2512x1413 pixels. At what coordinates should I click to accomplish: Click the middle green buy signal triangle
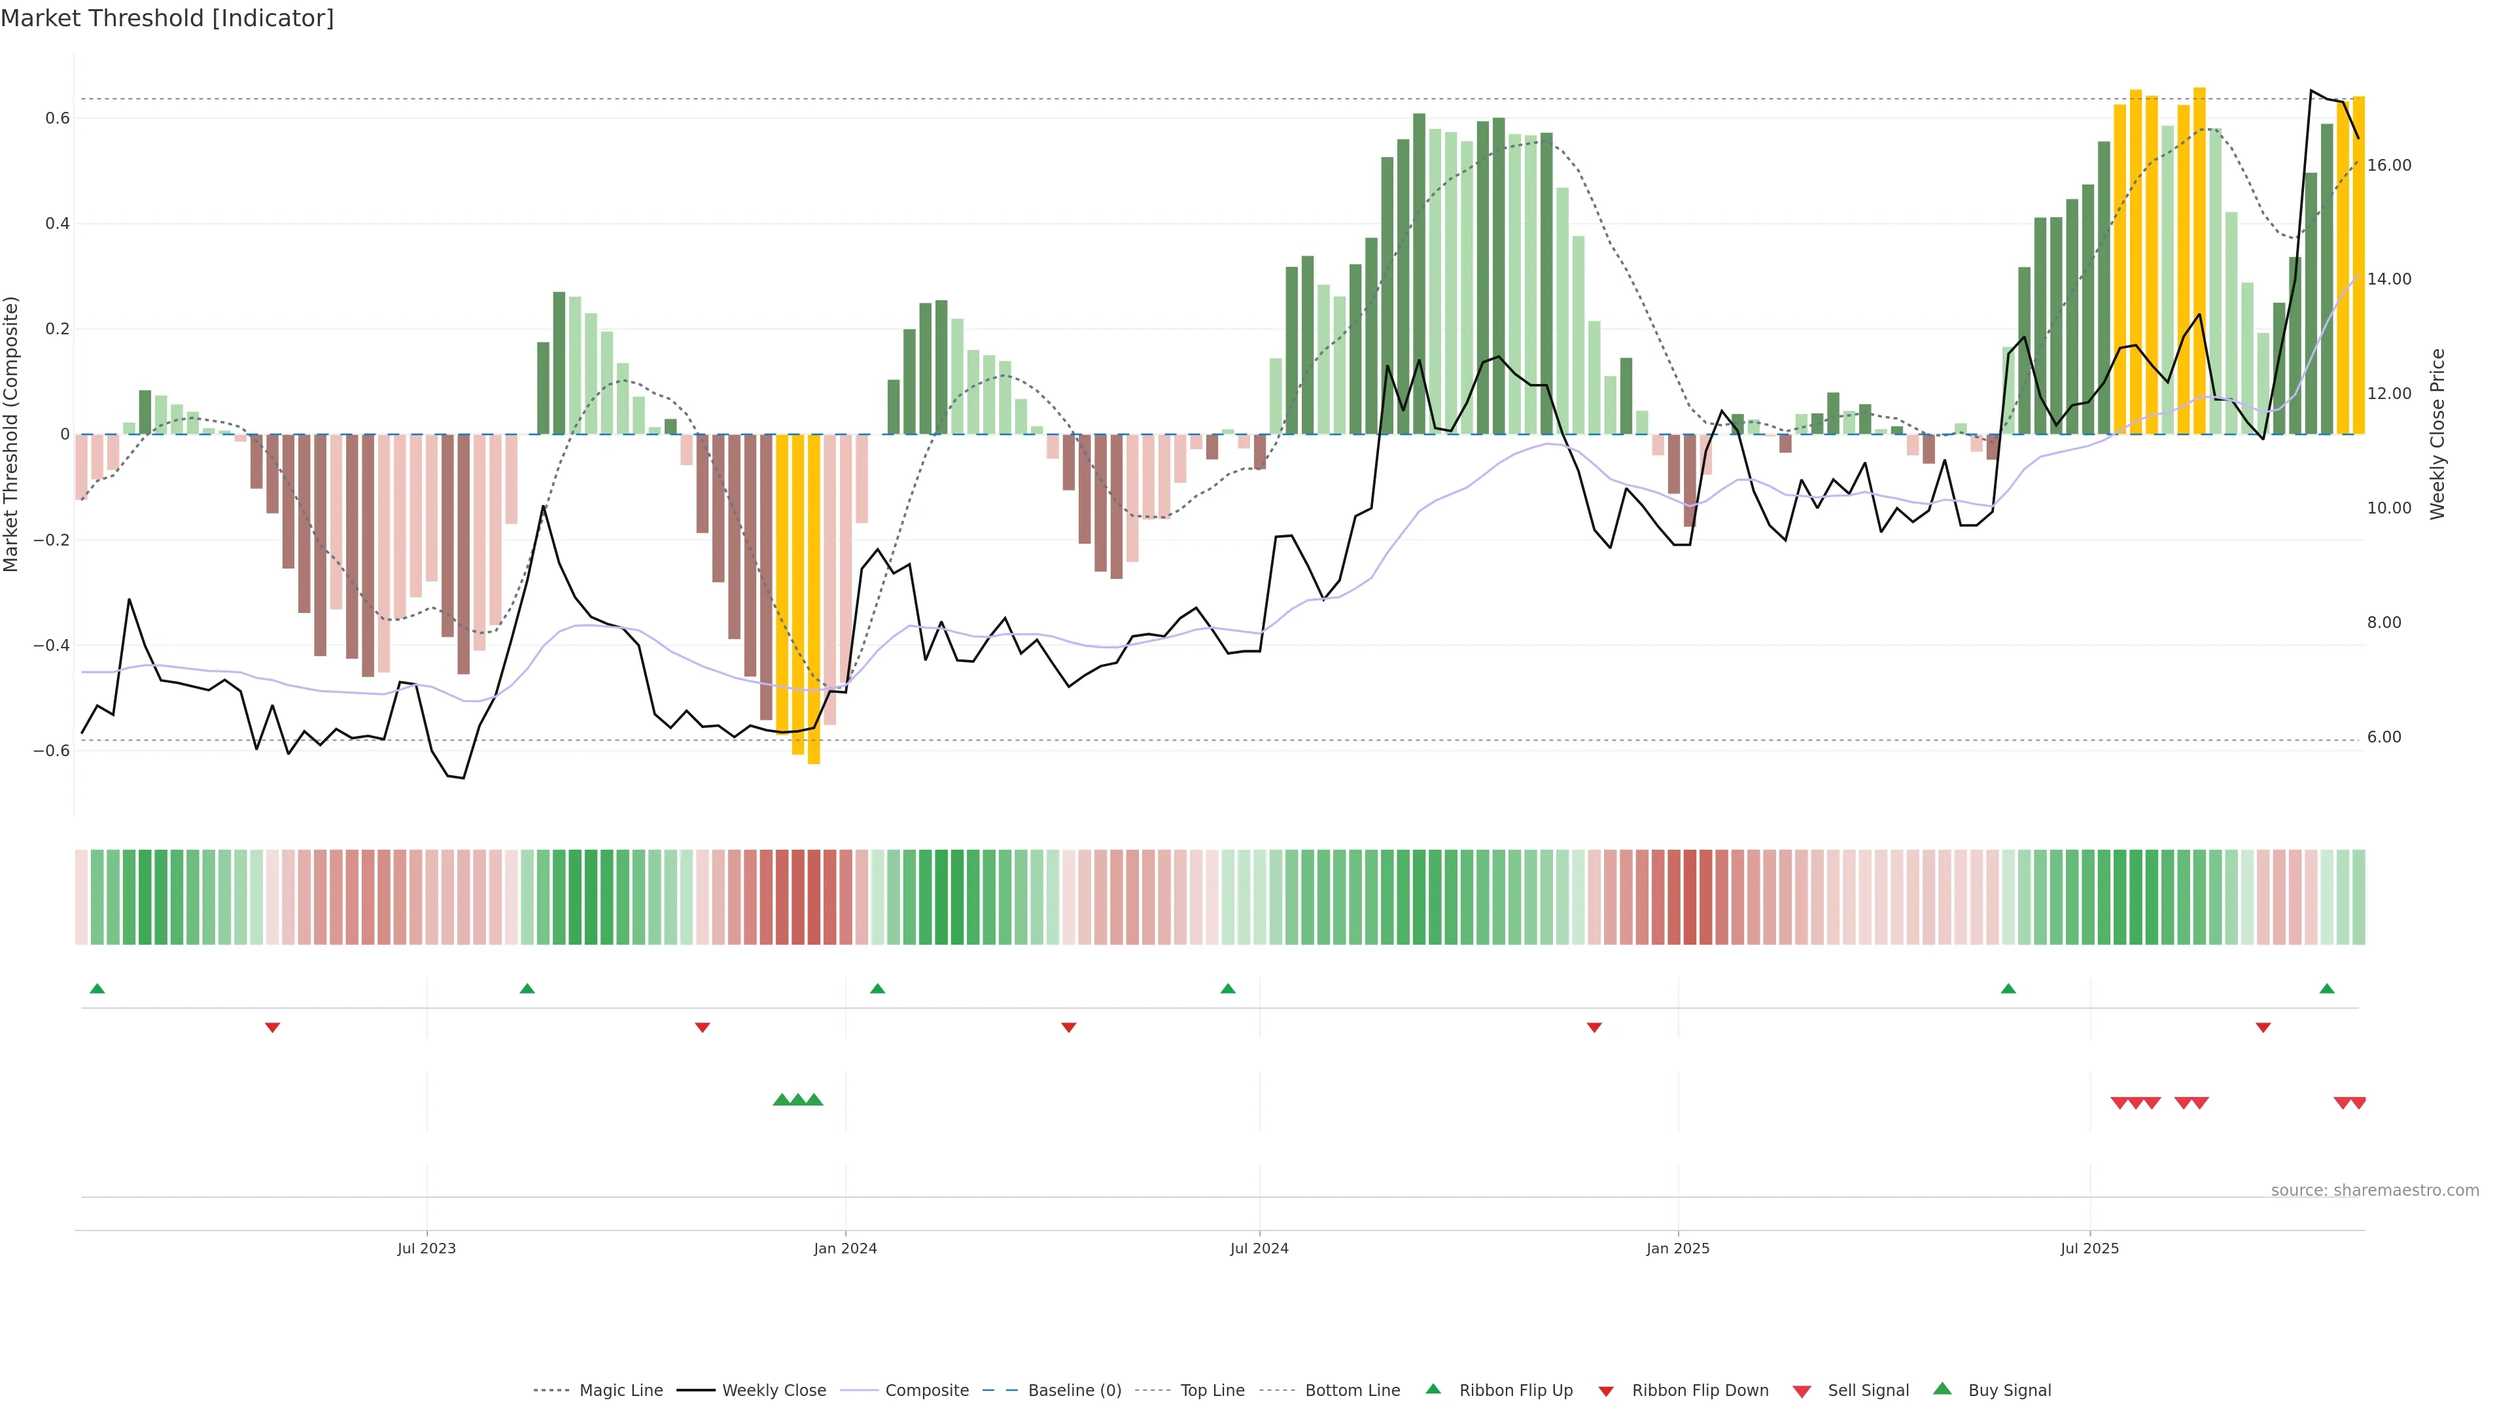797,1100
